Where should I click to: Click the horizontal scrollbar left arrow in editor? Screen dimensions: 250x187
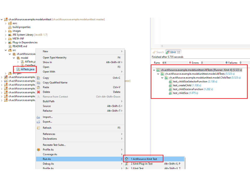point(162,46)
